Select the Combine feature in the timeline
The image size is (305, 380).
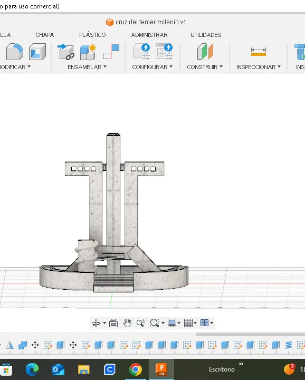point(23,345)
